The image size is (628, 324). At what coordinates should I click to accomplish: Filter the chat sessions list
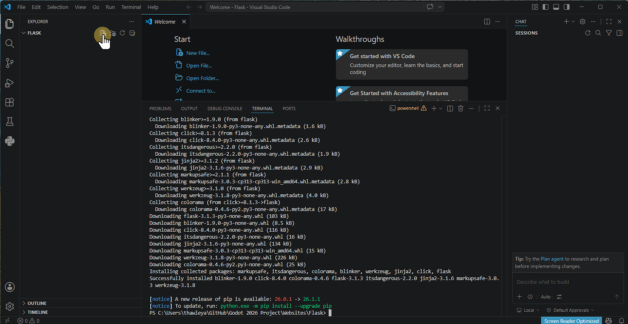click(x=609, y=33)
